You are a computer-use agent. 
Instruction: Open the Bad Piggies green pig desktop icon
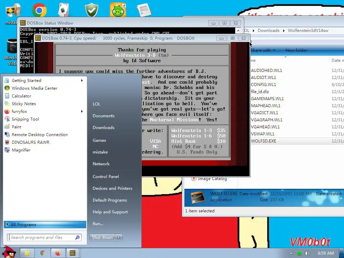[x=118, y=10]
